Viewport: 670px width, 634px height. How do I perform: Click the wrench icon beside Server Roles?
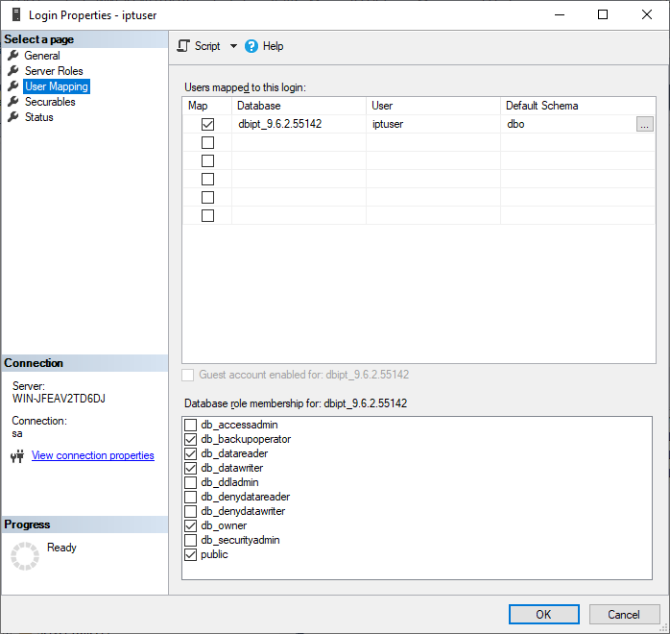(13, 70)
